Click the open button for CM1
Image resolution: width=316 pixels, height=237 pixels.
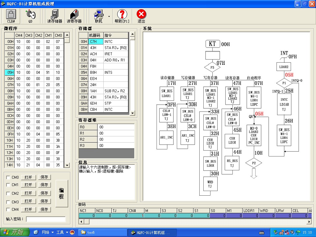point(28,185)
